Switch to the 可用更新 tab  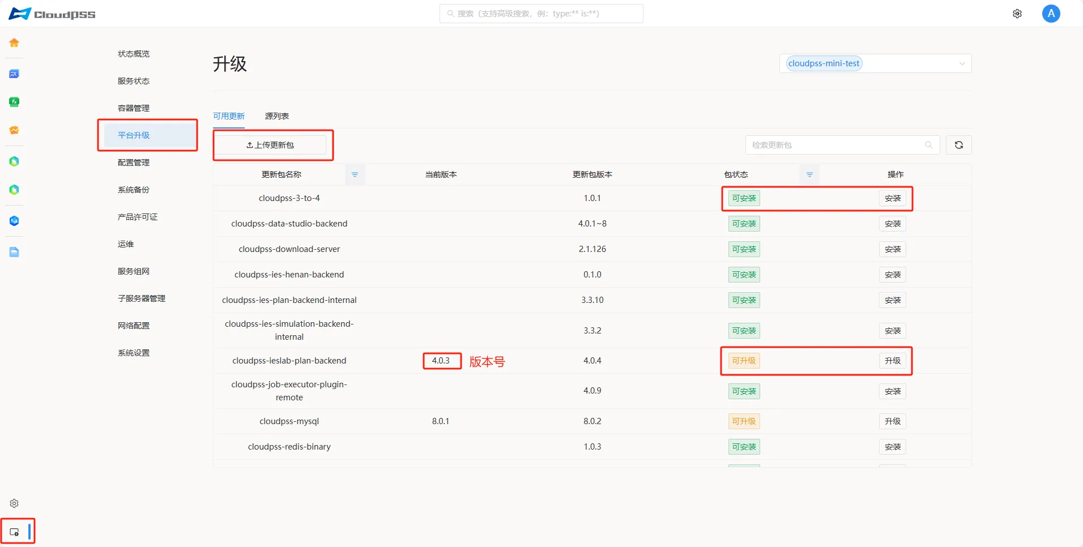click(229, 116)
